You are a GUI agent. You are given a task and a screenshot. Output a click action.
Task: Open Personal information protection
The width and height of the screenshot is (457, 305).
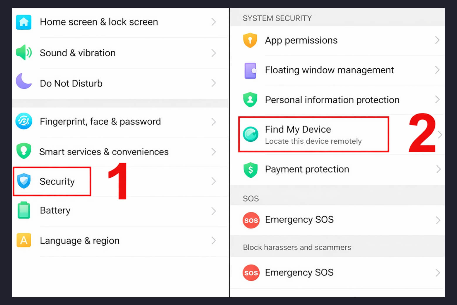tap(332, 100)
